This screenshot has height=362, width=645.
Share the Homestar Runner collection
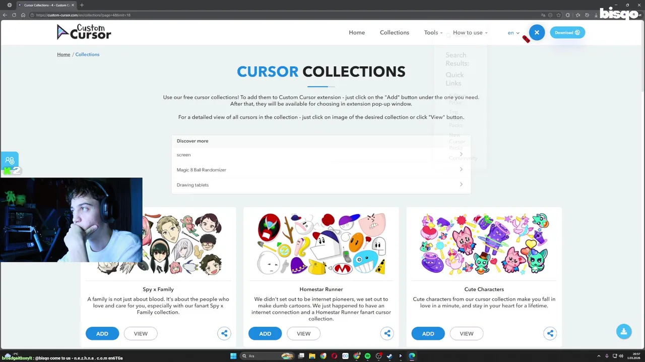pyautogui.click(x=387, y=333)
